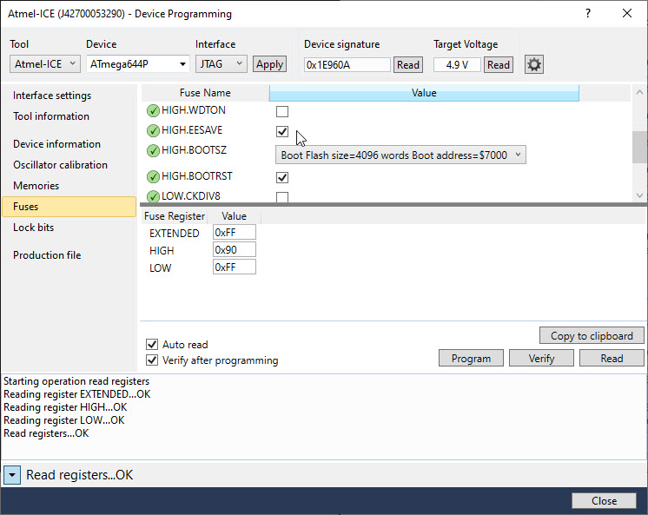Select the Fuses page
Image resolution: width=648 pixels, height=515 pixels.
(x=69, y=207)
